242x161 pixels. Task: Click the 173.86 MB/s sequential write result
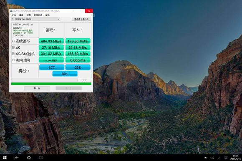[x=78, y=41]
